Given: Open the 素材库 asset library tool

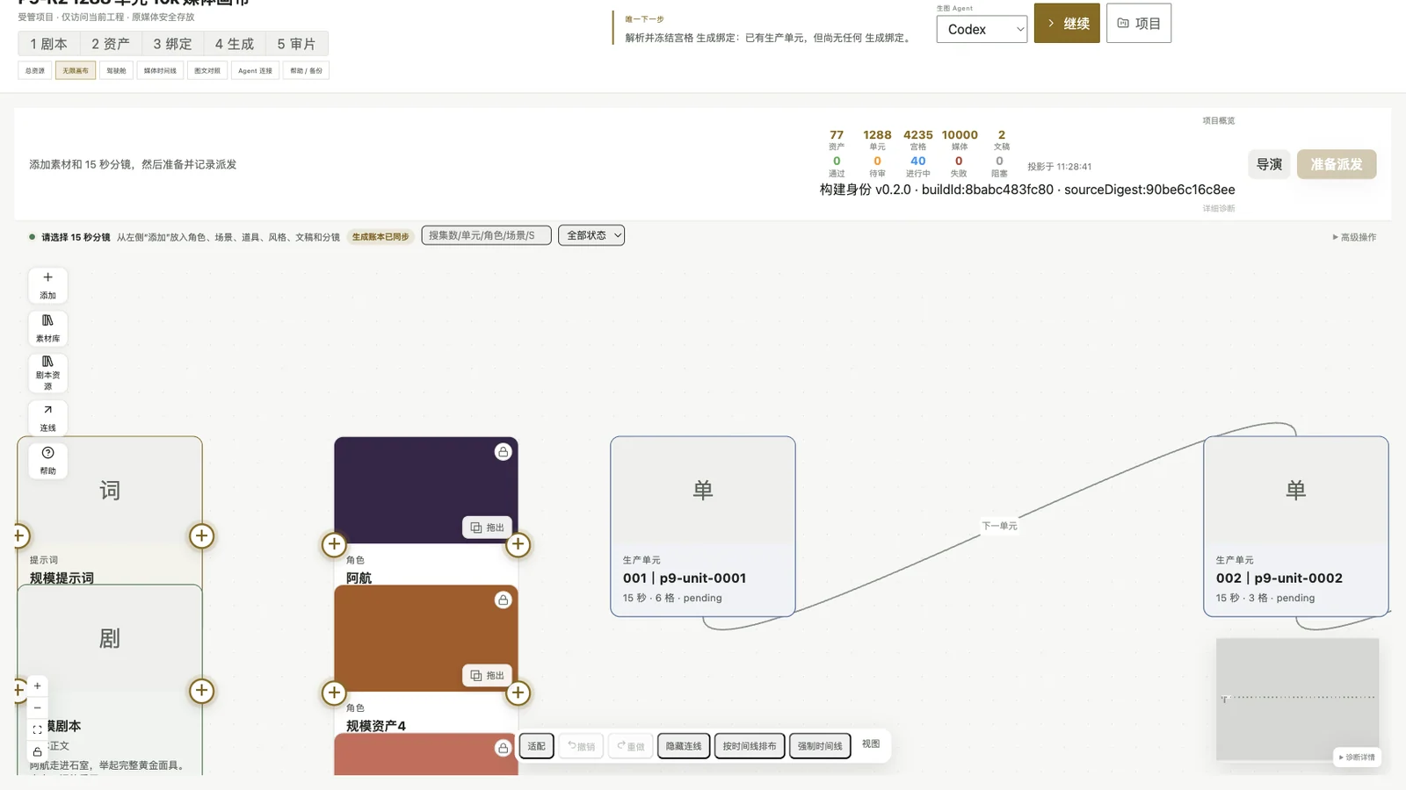Looking at the screenshot, I should 47,328.
